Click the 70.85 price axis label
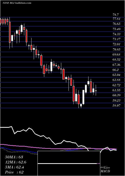Image resolution: width=125 pixels, height=176 pixels. coord(116,49)
